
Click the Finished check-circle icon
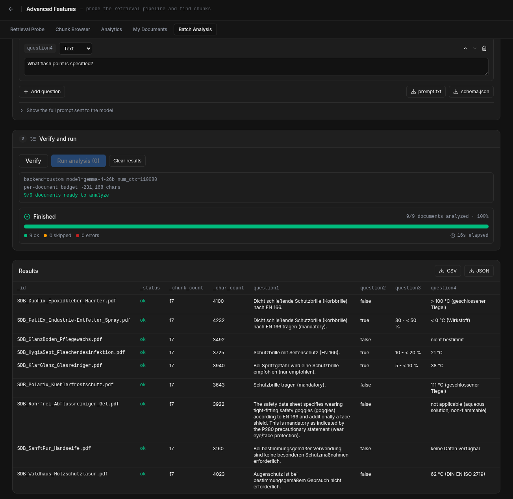27,217
